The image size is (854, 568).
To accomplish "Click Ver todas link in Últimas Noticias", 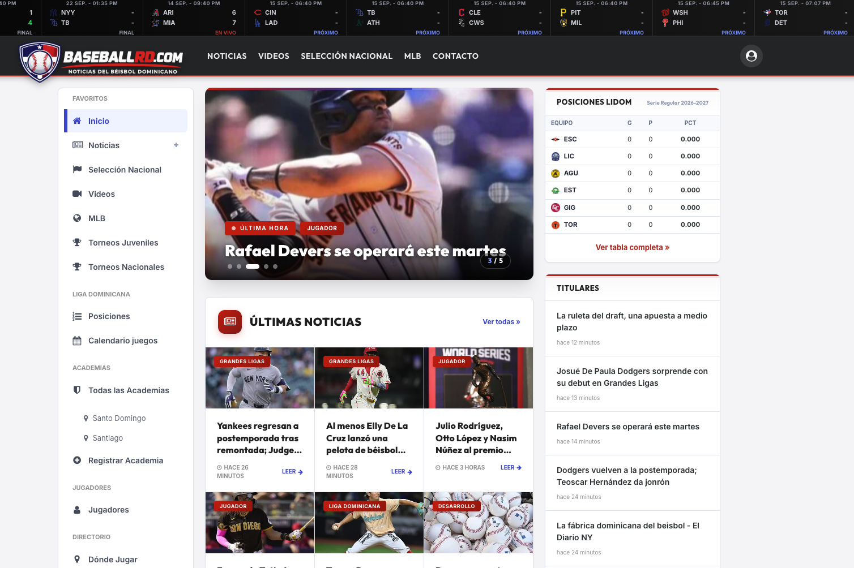I will tap(501, 321).
